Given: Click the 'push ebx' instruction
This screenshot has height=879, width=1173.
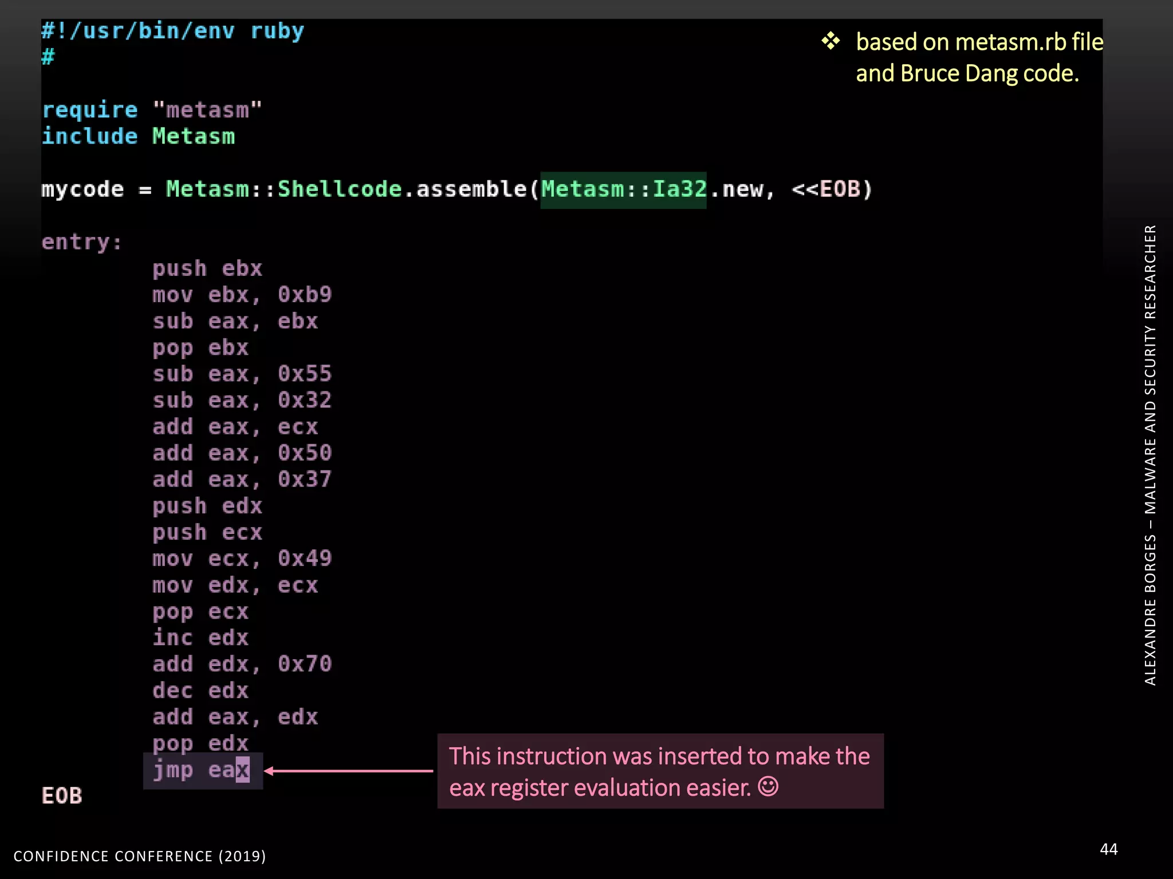Looking at the screenshot, I should coord(207,268).
